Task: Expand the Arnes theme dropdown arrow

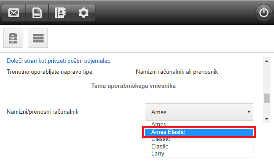Action: coord(249,112)
